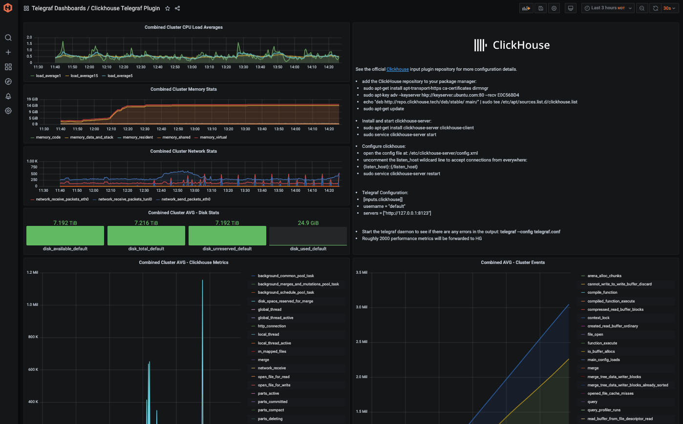Toggle network_send_packets_eth0 series visibility
Image resolution: width=683 pixels, height=424 pixels.
pyautogui.click(x=186, y=199)
